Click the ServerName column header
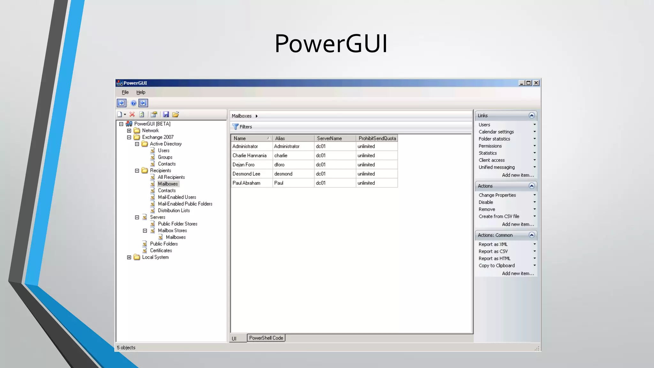Viewport: 654px width, 368px height. point(335,138)
